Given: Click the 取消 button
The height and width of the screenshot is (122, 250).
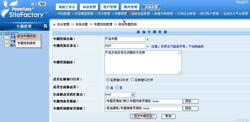Looking at the screenshot, I should click(169, 116).
